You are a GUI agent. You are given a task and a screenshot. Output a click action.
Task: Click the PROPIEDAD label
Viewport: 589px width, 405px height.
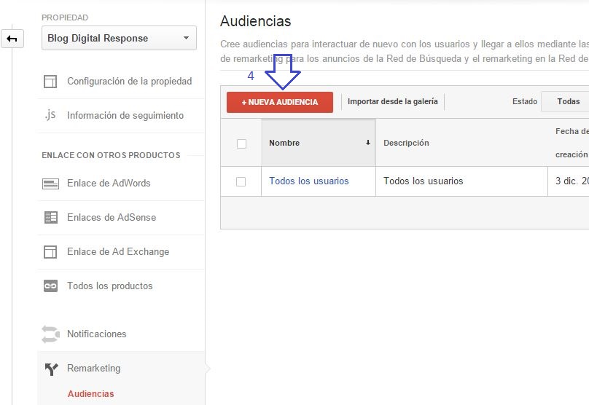click(65, 17)
